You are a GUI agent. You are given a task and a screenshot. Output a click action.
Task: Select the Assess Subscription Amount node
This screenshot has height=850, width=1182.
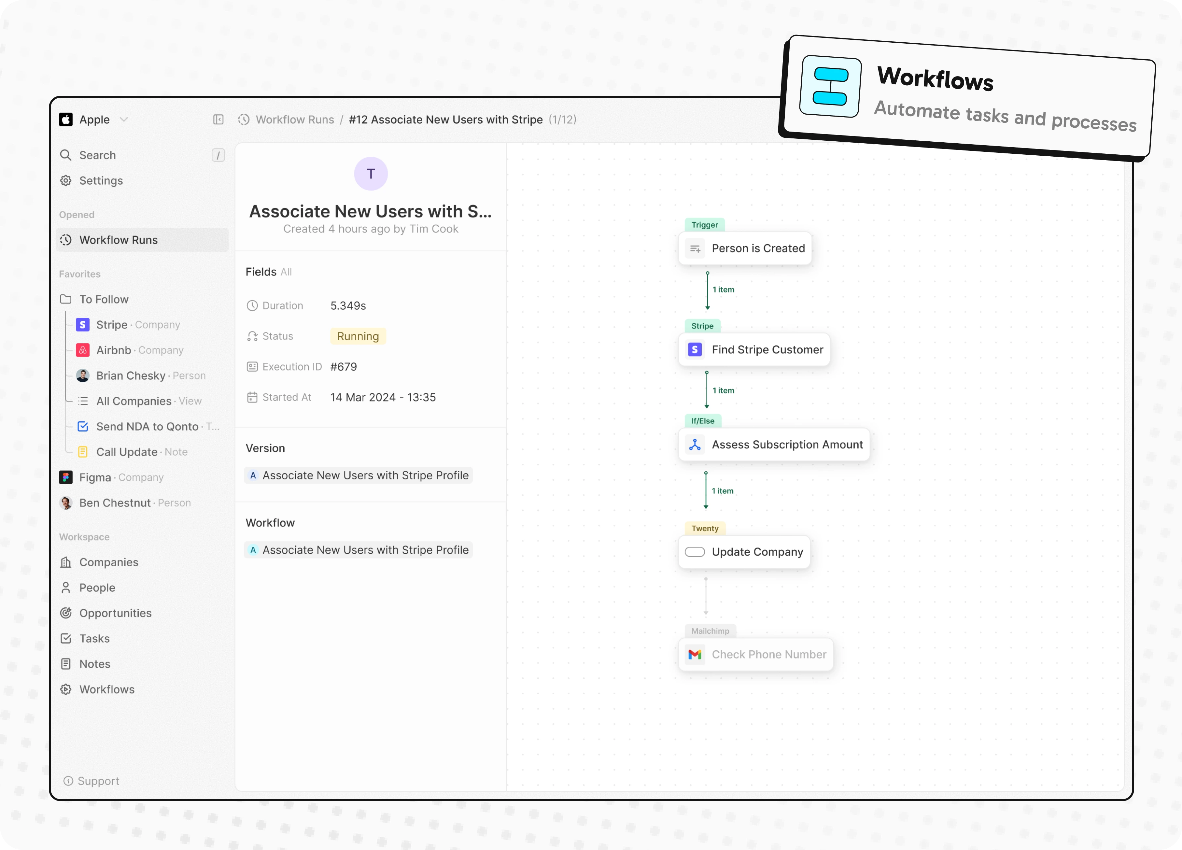tap(774, 445)
